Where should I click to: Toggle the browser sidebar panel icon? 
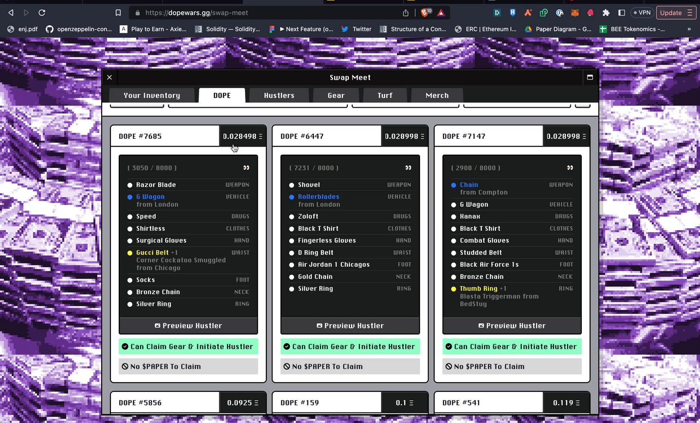[622, 13]
